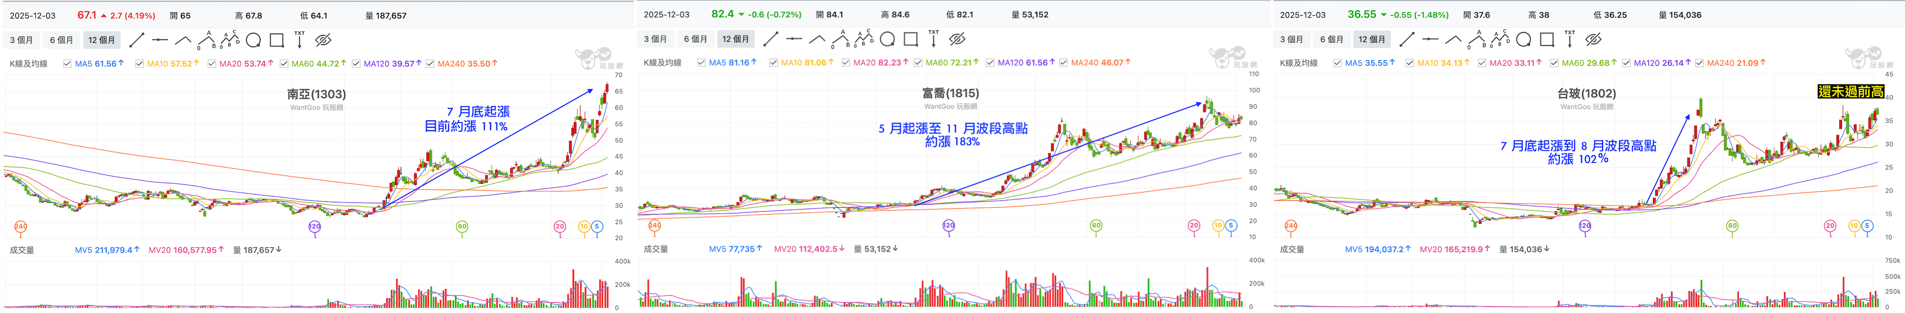Switch 南亞(1303) chart to 3 個月
Image resolution: width=1905 pixels, height=313 pixels.
coord(21,40)
